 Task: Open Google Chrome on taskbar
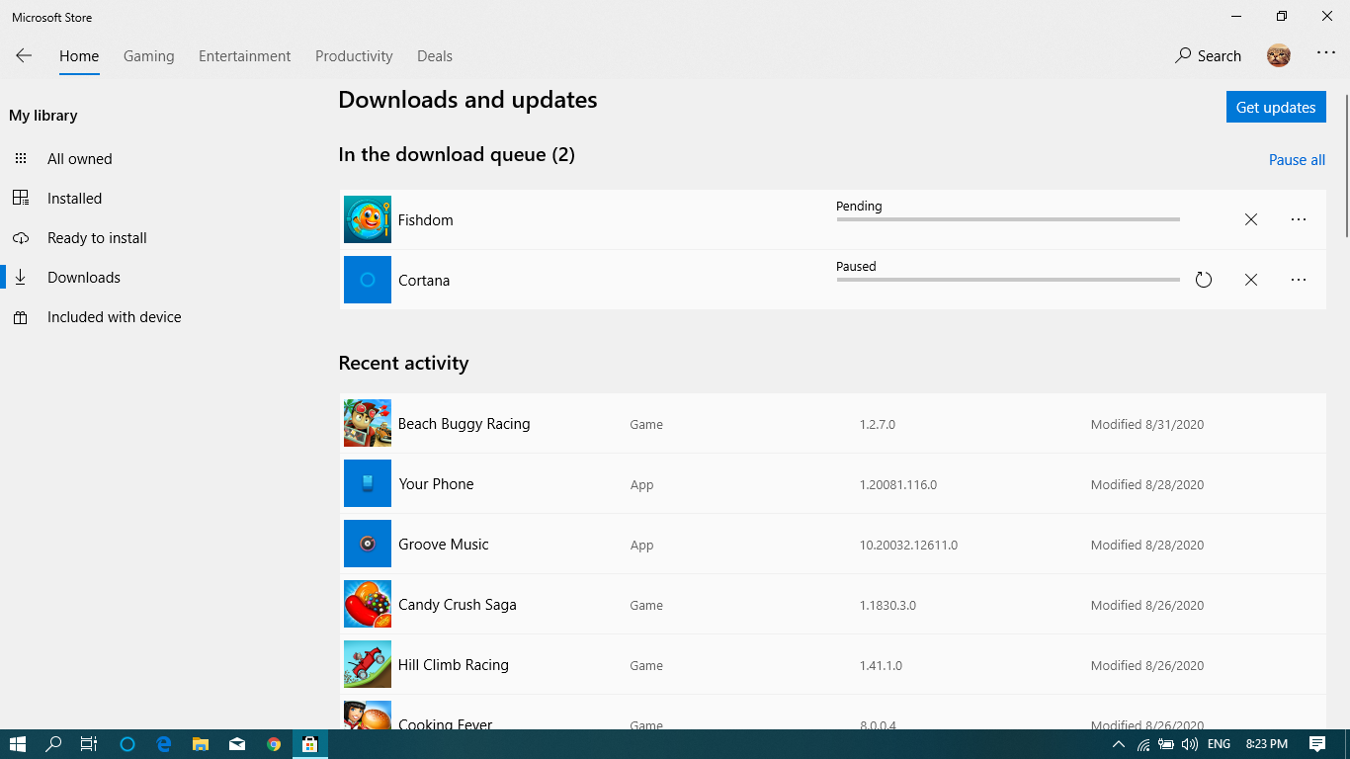point(274,744)
